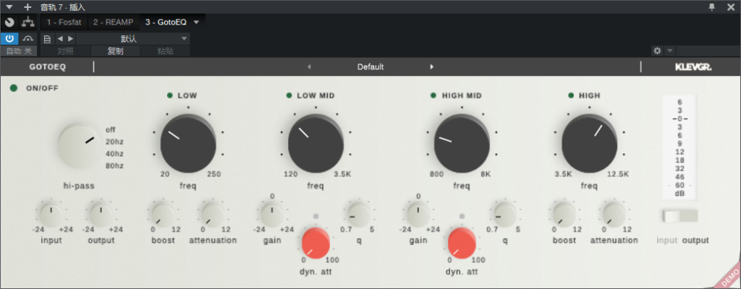
Task: Switch to the 1 - Fosfat tab
Action: pos(64,22)
